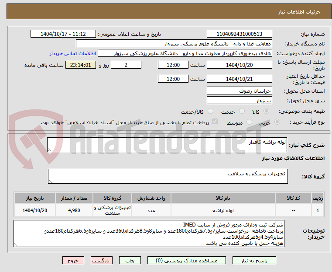Click the استان محل تحویل field
Viewport: 332px width, 272px height.
[239, 91]
